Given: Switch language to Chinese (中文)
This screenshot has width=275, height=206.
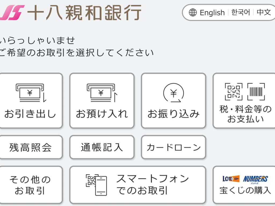Looking at the screenshot, I should (x=264, y=12).
